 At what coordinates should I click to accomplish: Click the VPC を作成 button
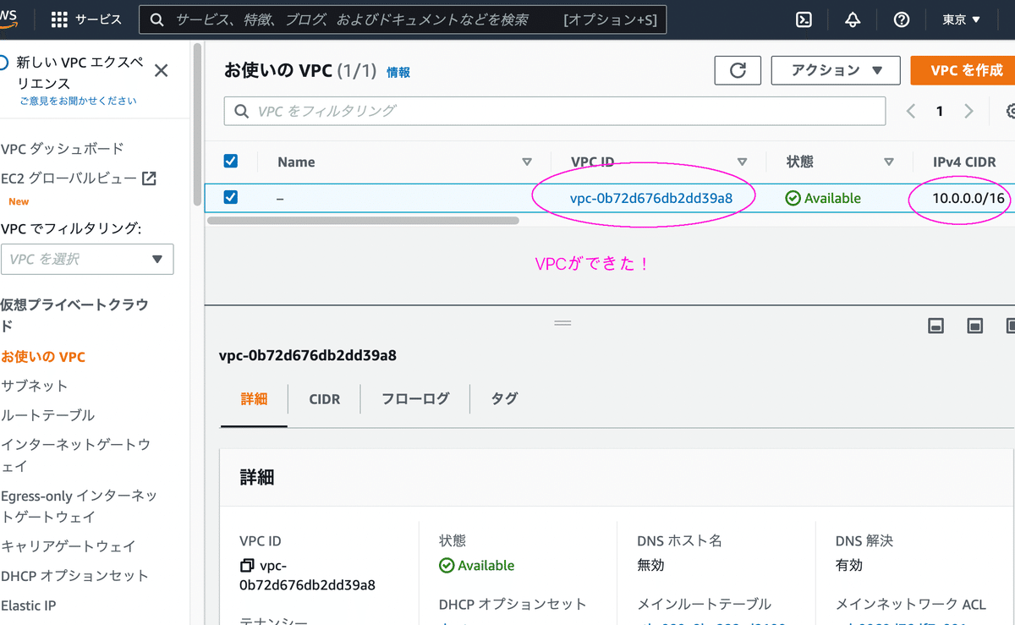963,70
